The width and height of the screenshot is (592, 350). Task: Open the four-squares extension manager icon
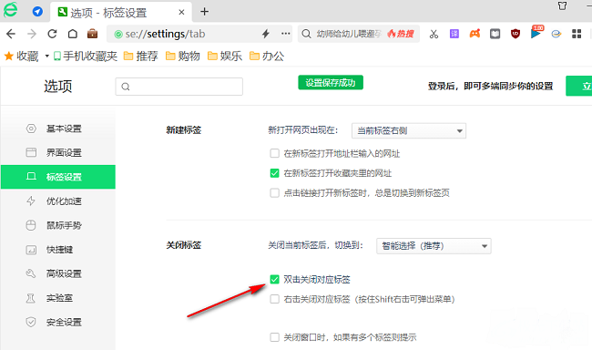pos(577,34)
